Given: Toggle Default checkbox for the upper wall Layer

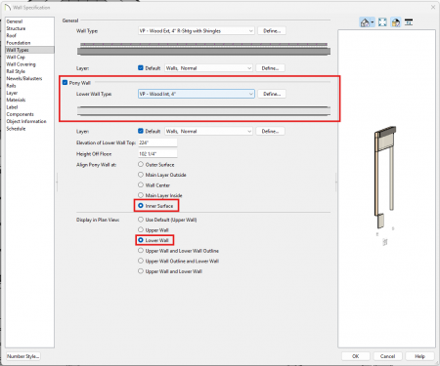Looking at the screenshot, I should coord(141,67).
